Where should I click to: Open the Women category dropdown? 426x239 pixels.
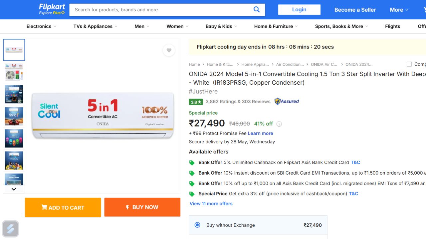[177, 26]
